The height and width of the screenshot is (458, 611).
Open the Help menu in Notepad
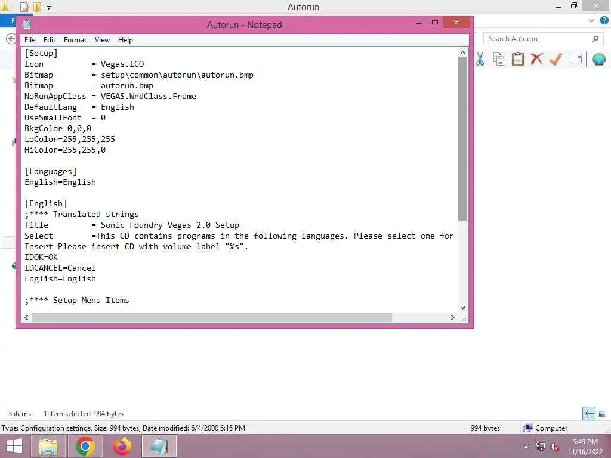click(x=125, y=40)
